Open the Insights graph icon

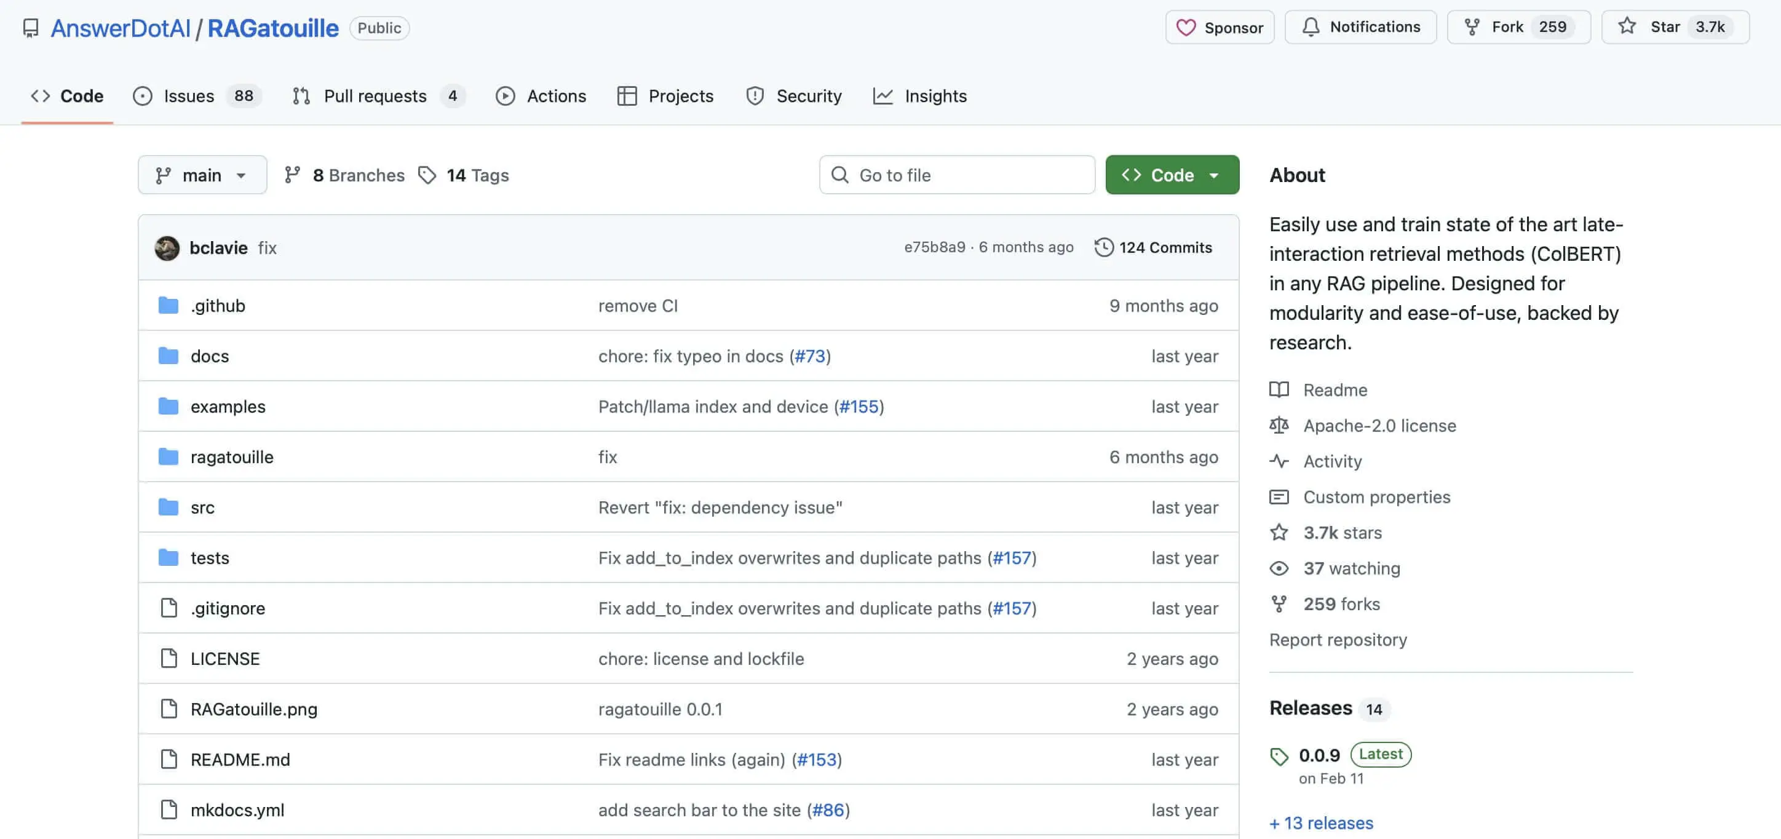point(884,96)
